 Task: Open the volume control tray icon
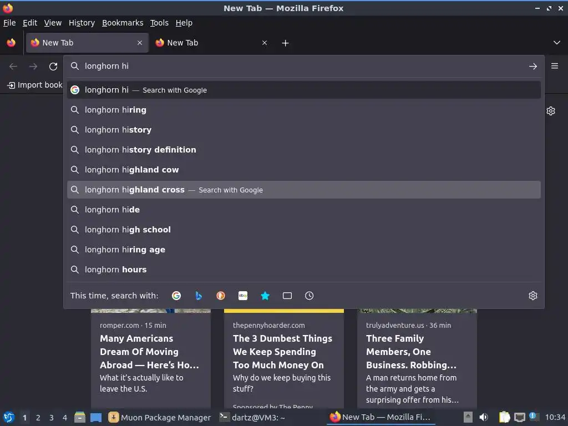pyautogui.click(x=484, y=417)
